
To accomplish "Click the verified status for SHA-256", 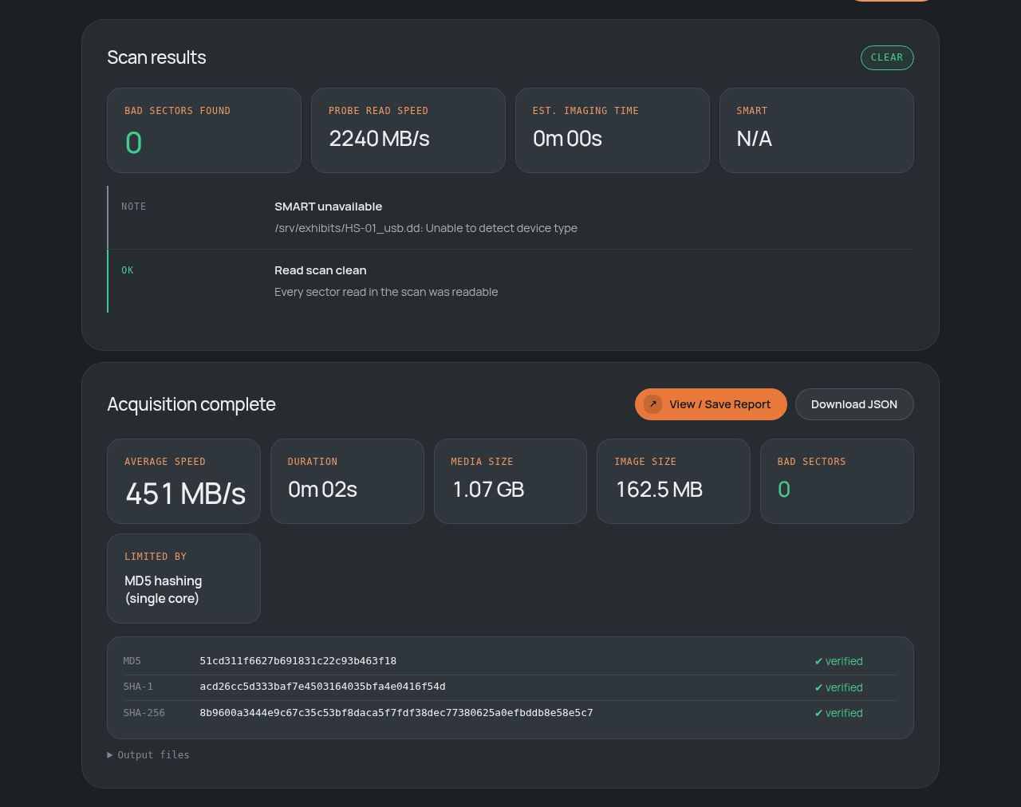I will (838, 713).
